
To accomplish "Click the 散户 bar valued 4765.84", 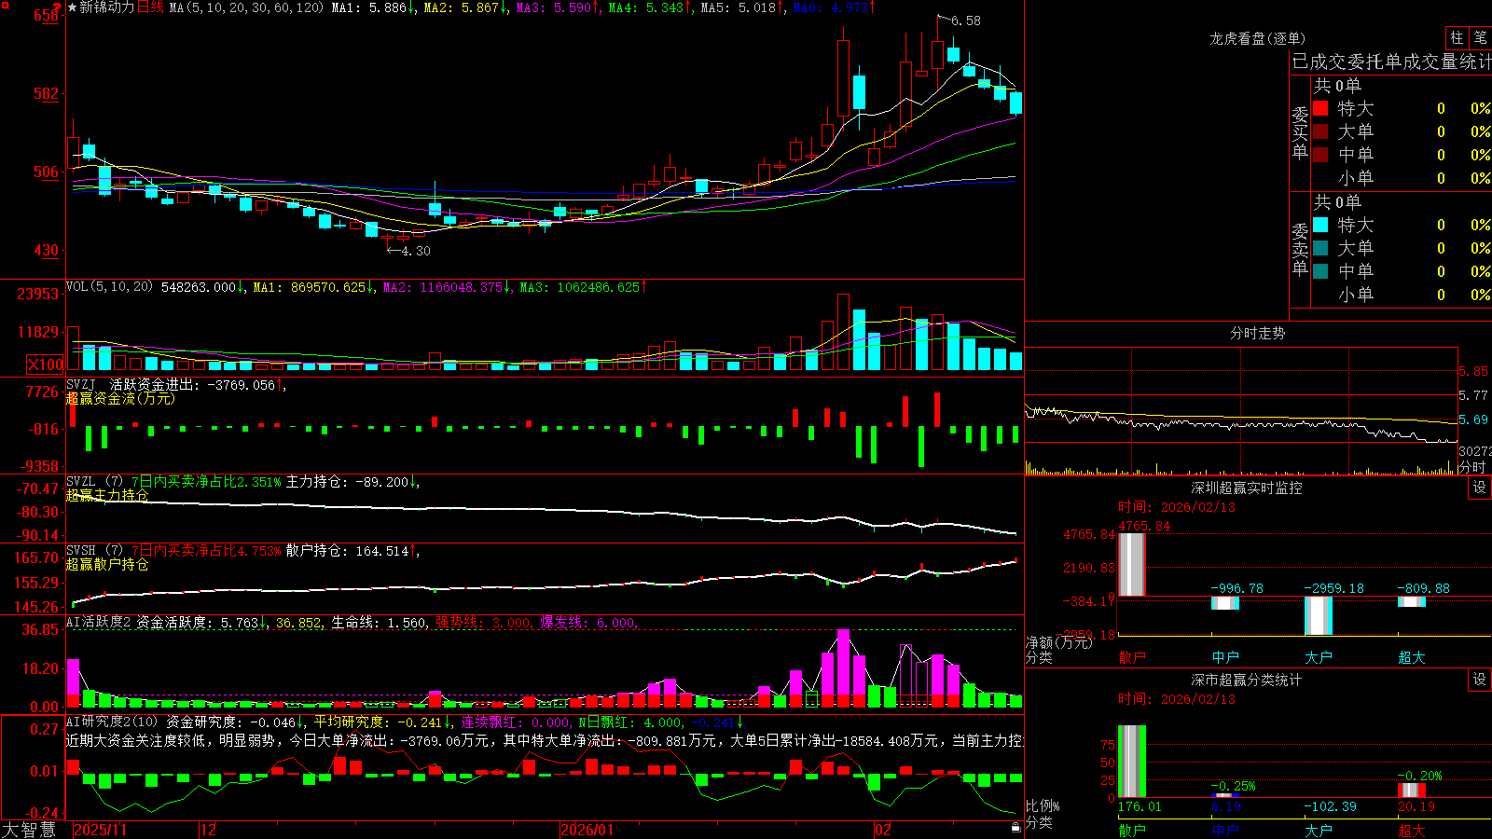I will 1132,564.
